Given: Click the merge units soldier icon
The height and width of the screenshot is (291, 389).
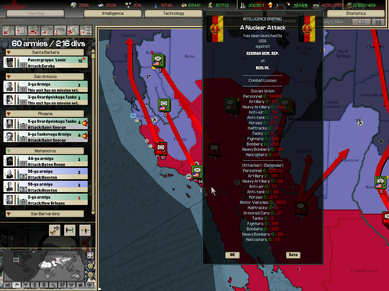Looking at the screenshot, I should (85, 230).
